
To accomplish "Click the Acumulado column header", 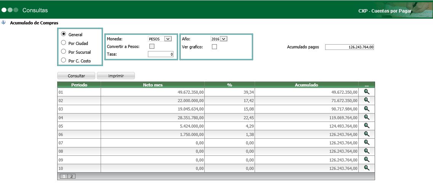I will coord(306,85).
